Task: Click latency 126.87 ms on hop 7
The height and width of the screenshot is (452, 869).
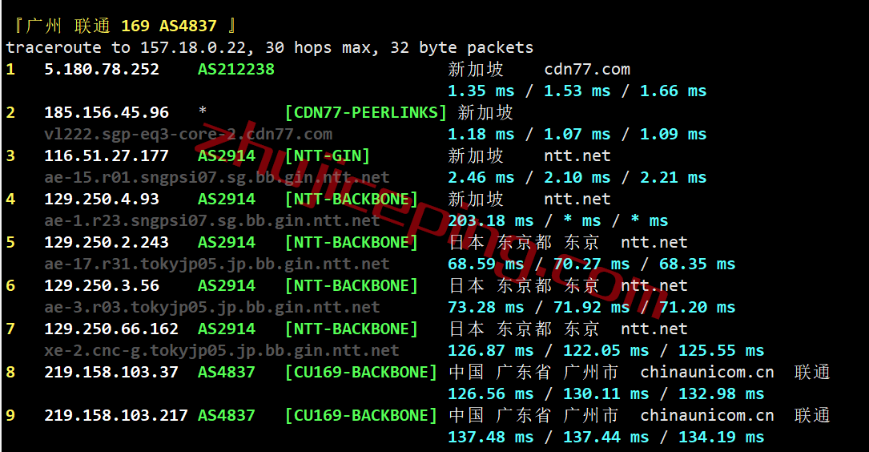Action: [490, 350]
